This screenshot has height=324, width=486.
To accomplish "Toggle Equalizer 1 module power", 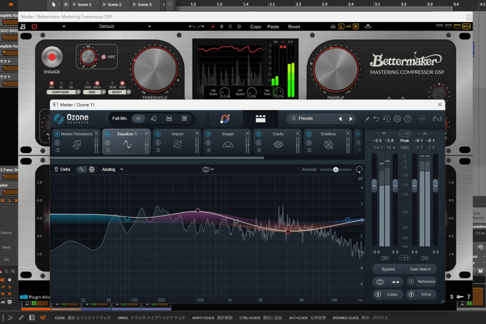I will click(107, 134).
